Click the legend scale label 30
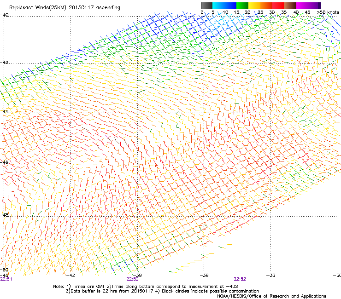The height and width of the screenshot is (299, 341). 272,12
